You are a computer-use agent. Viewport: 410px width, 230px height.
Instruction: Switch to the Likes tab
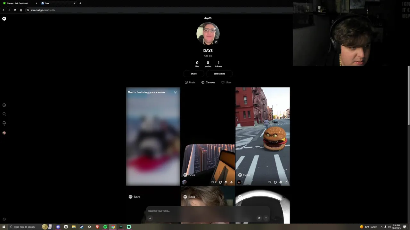(226, 82)
